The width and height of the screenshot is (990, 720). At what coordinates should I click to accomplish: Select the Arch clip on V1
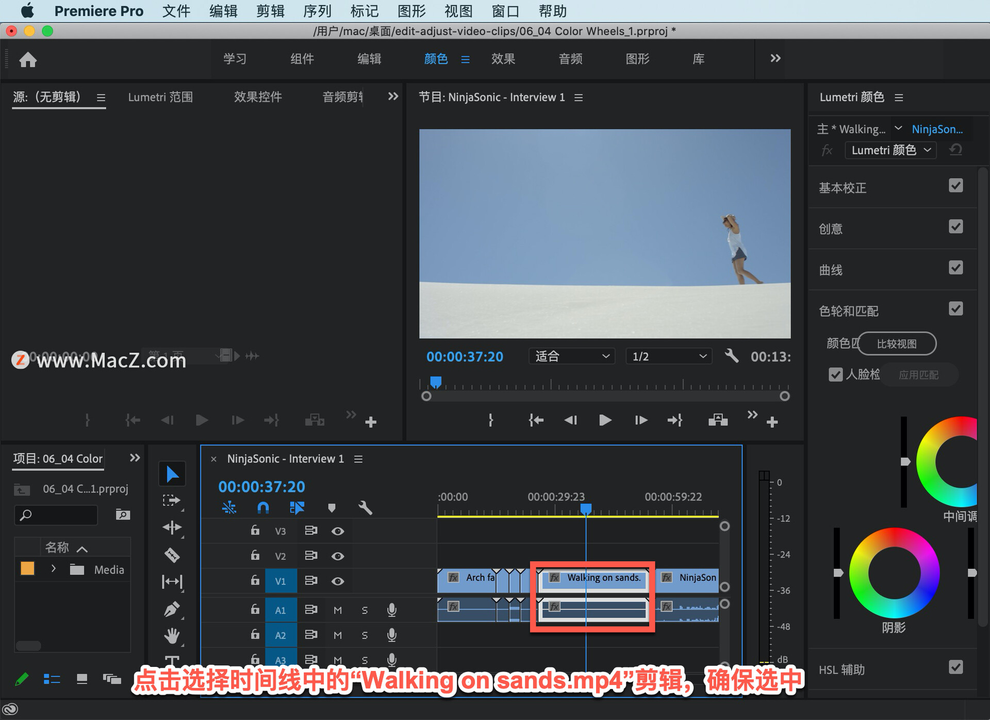pyautogui.click(x=466, y=580)
